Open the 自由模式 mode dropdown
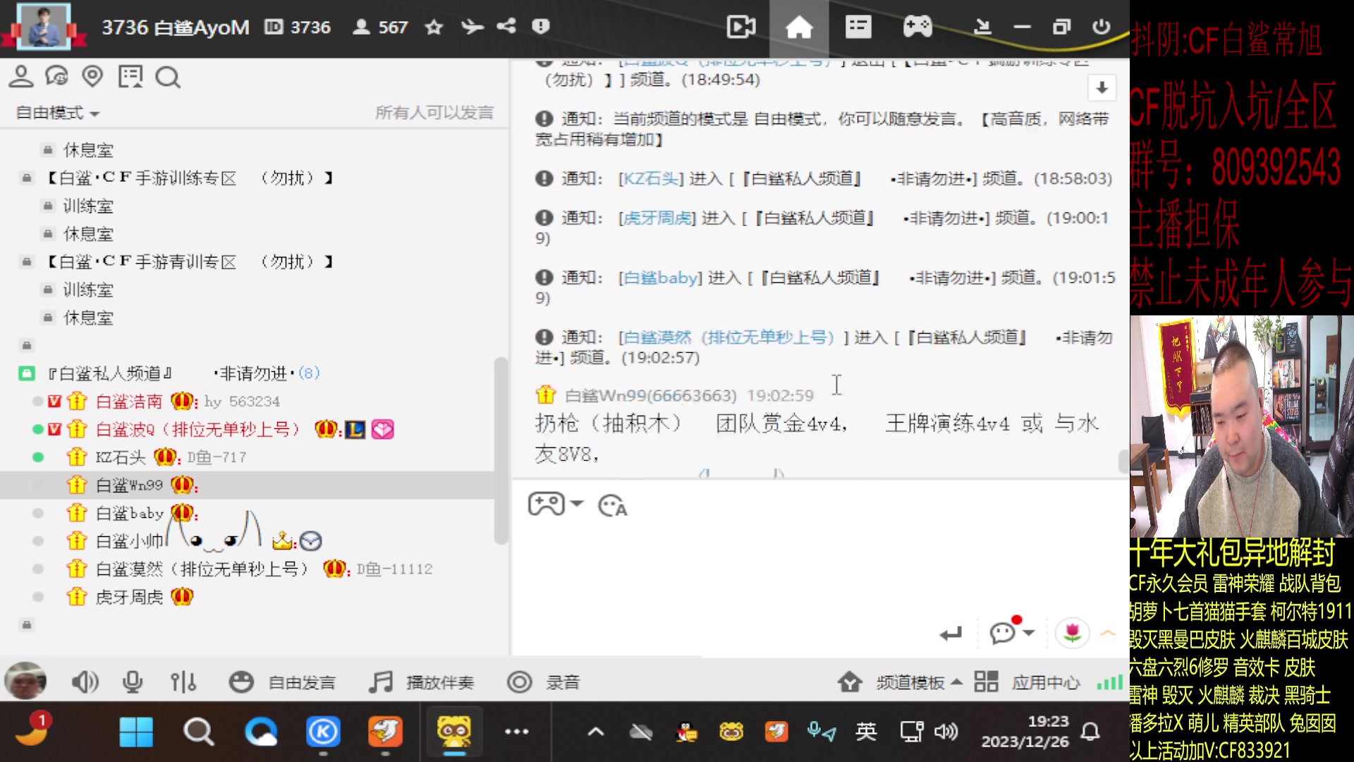Screen dimensions: 1354x762 click(56, 113)
